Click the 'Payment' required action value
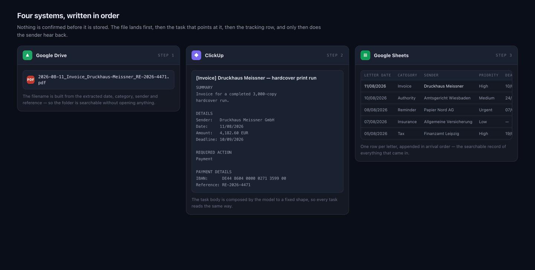 point(204,159)
